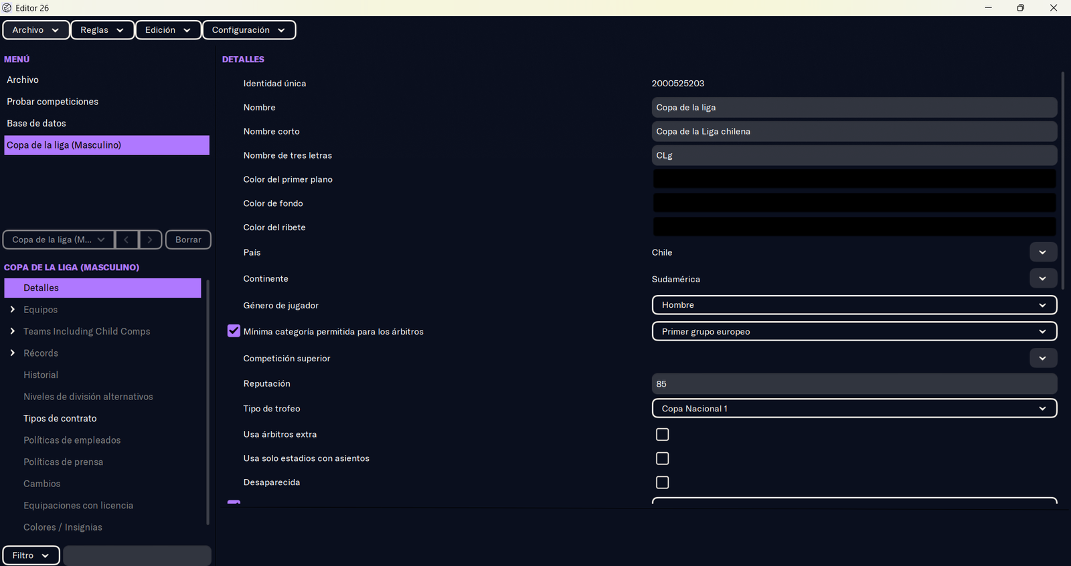
Task: Expand the Equipos tree item
Action: pyautogui.click(x=13, y=310)
